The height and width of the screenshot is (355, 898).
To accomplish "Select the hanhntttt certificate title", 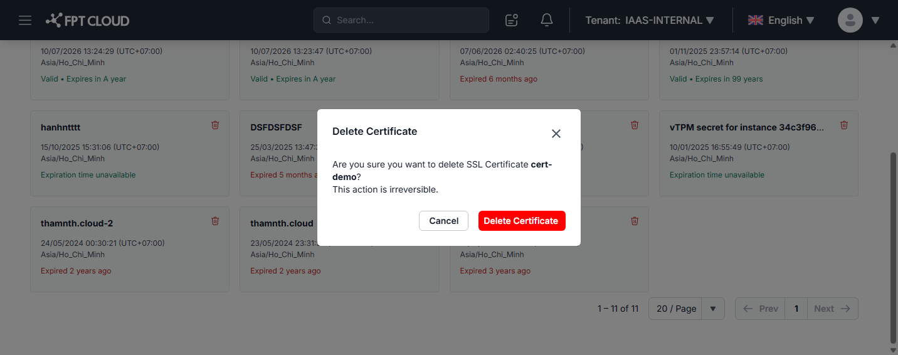I will 61,127.
